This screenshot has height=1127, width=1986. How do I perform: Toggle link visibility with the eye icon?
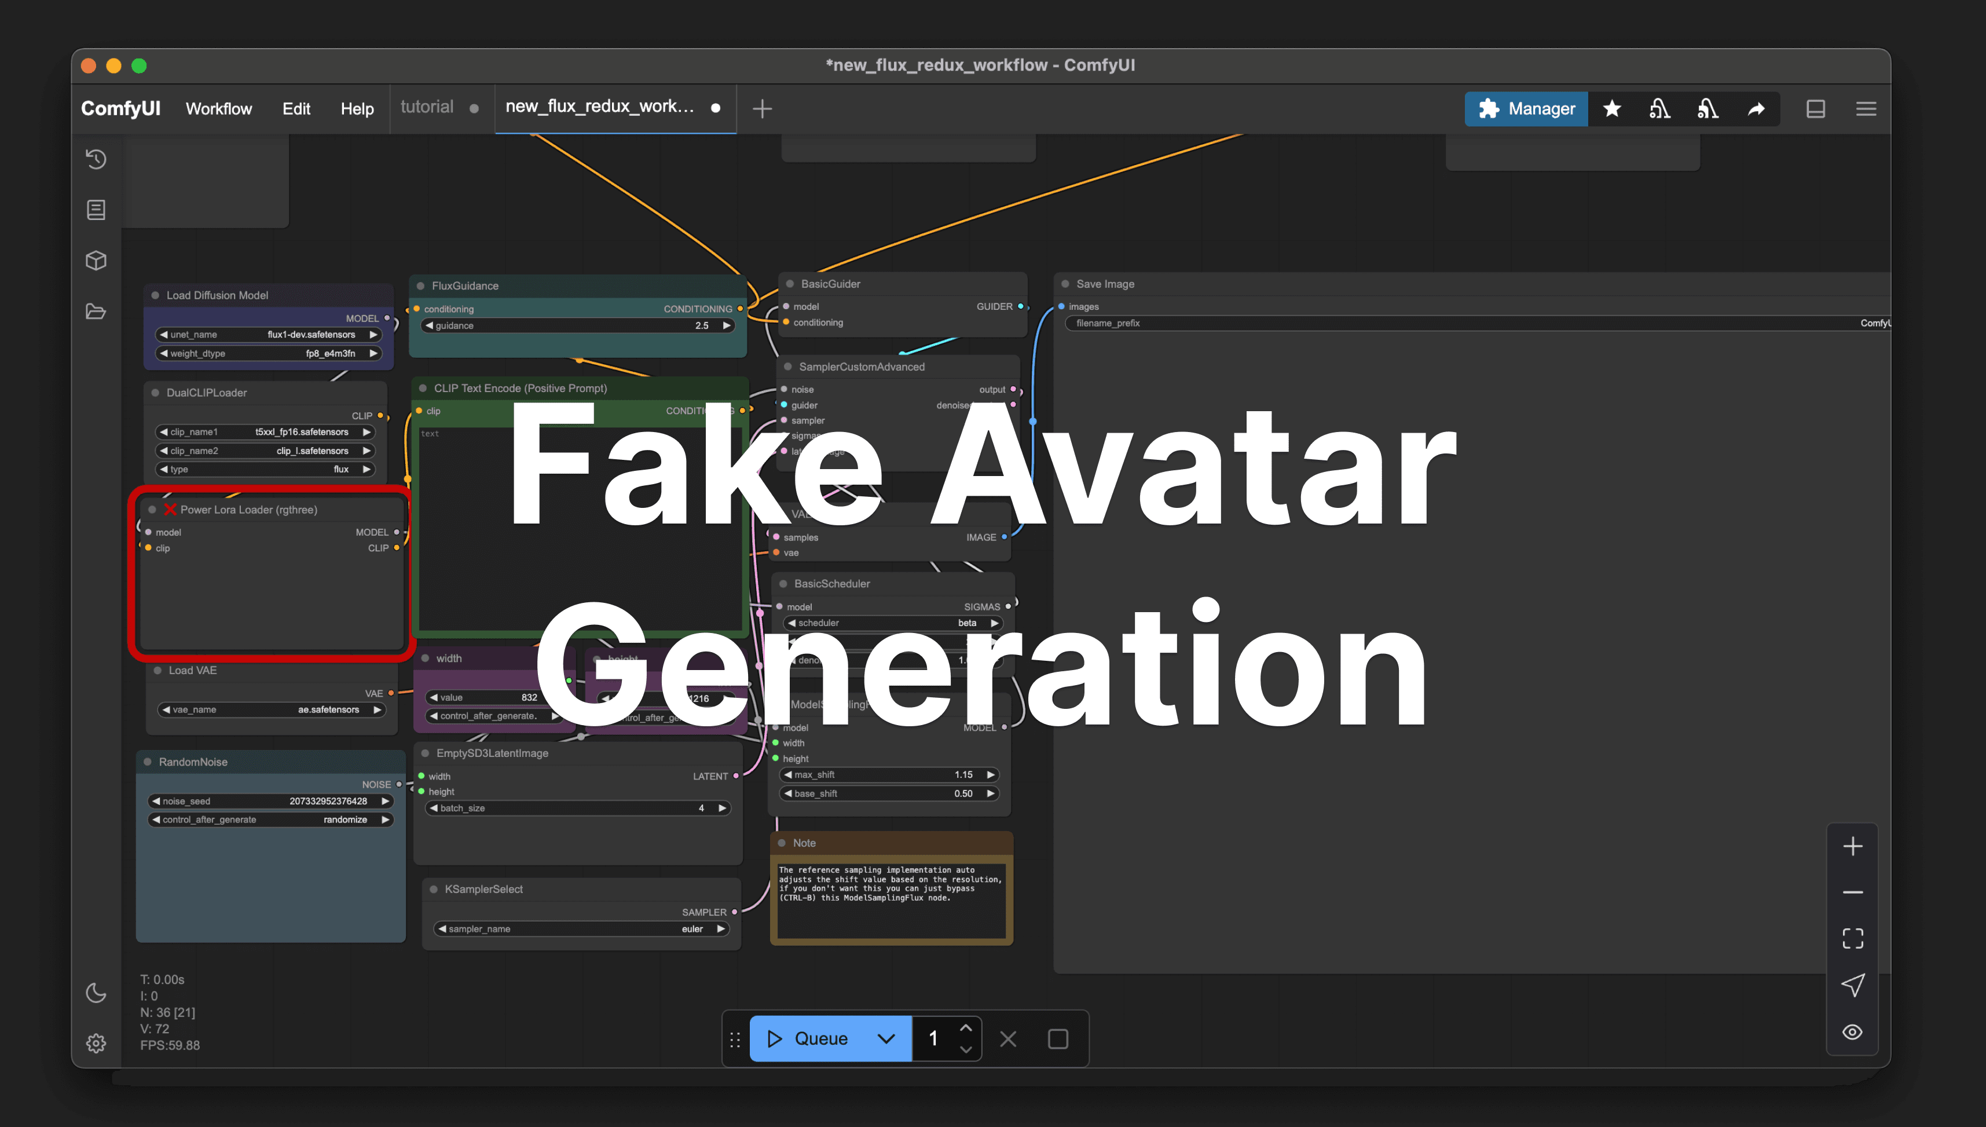pyautogui.click(x=1853, y=1032)
